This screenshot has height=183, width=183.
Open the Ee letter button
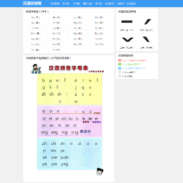tap(36, 23)
